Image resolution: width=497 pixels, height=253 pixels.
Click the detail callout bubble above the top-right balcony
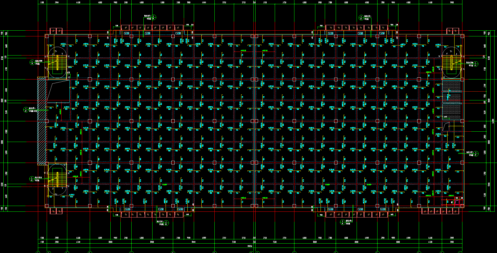[x=361, y=17]
